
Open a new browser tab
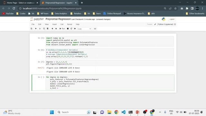(82, 3)
